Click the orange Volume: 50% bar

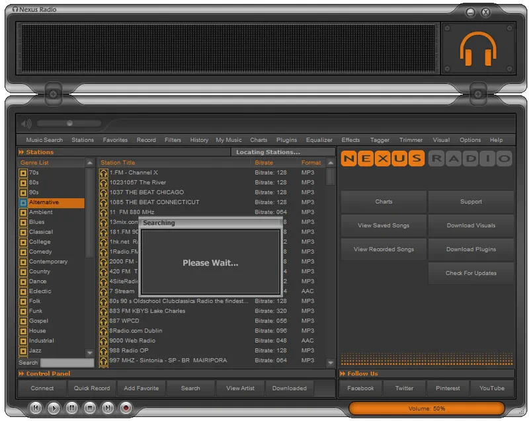click(427, 408)
